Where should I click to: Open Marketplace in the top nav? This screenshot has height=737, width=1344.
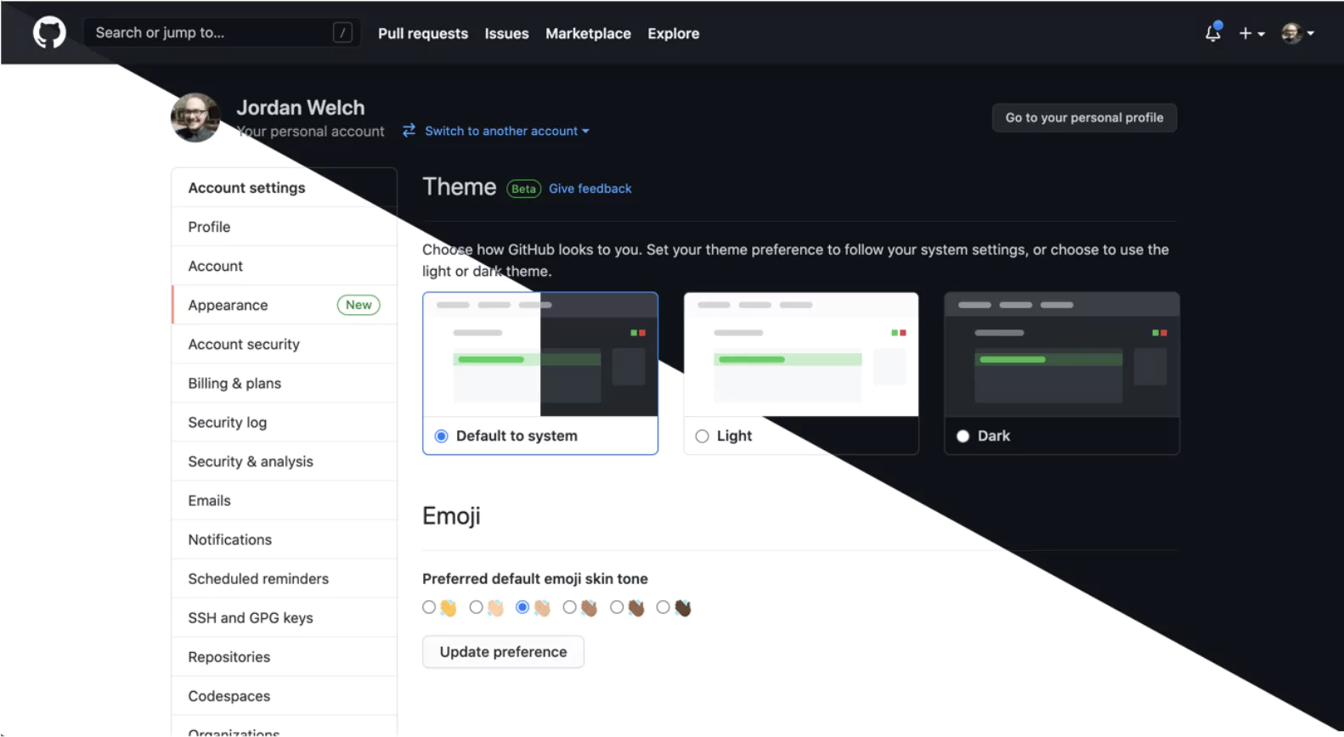tap(588, 33)
